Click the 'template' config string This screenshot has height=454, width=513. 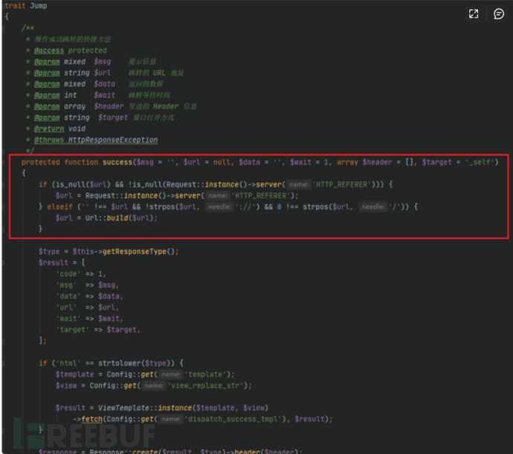click(206, 374)
